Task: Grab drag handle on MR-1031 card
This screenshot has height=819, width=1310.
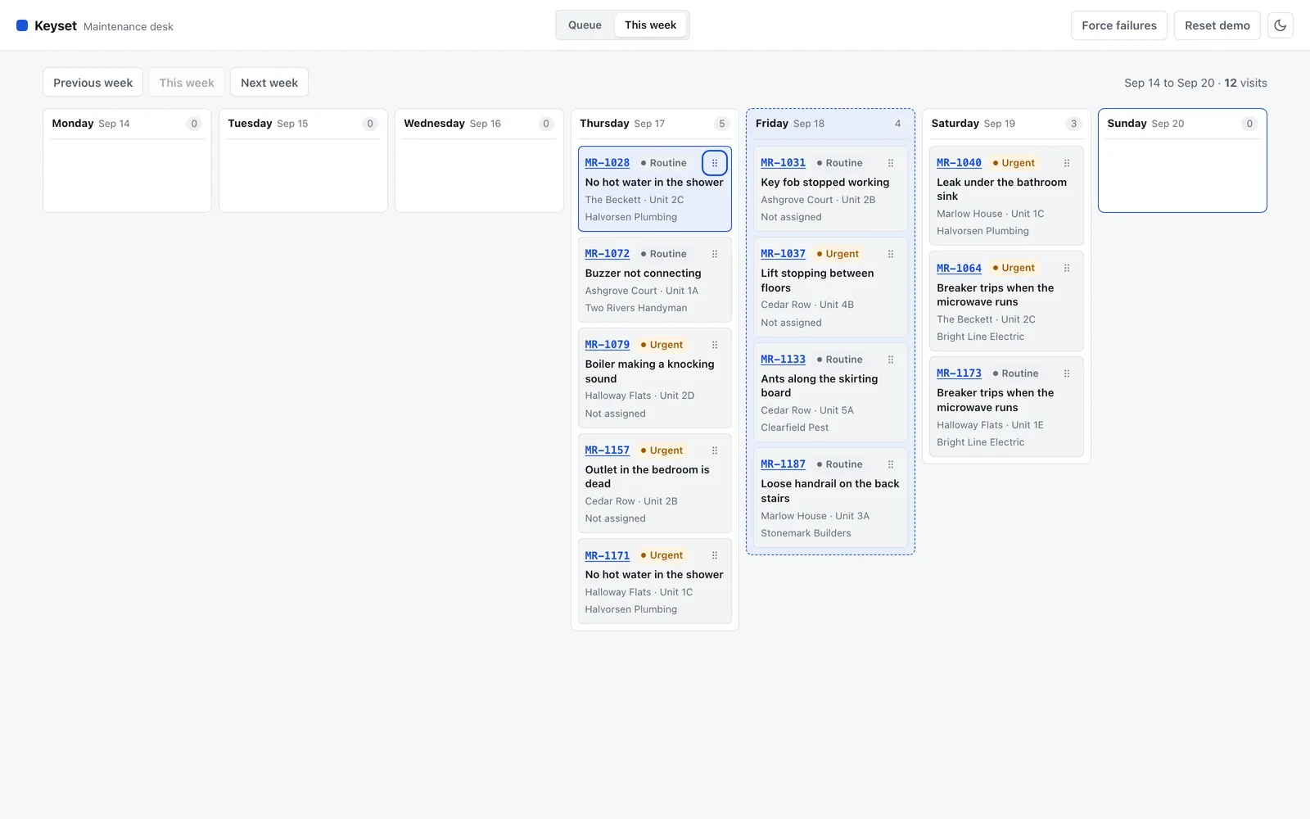Action: point(891,163)
